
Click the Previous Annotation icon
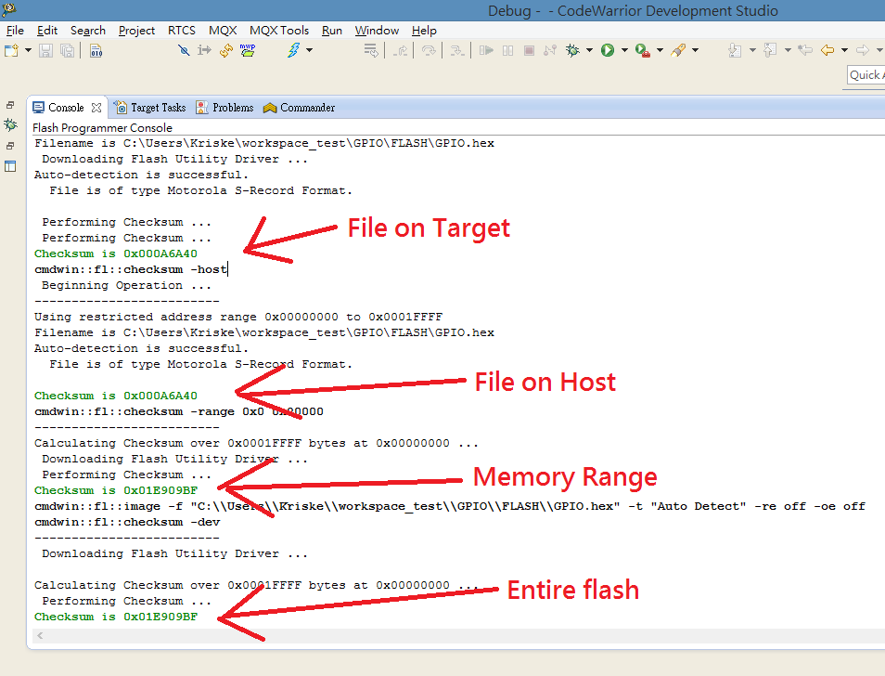tap(770, 50)
